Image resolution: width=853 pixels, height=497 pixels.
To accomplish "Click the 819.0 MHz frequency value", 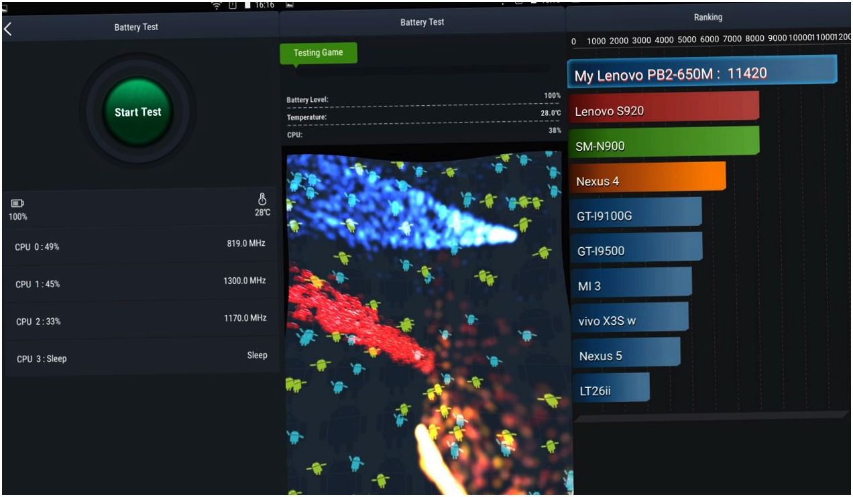I will pos(246,243).
